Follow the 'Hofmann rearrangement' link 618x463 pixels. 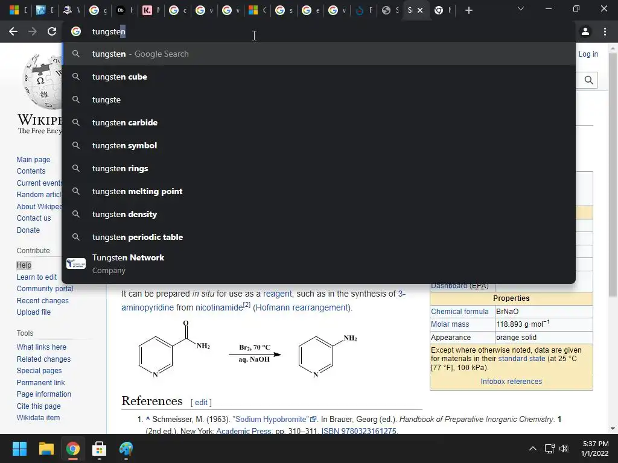click(x=302, y=307)
